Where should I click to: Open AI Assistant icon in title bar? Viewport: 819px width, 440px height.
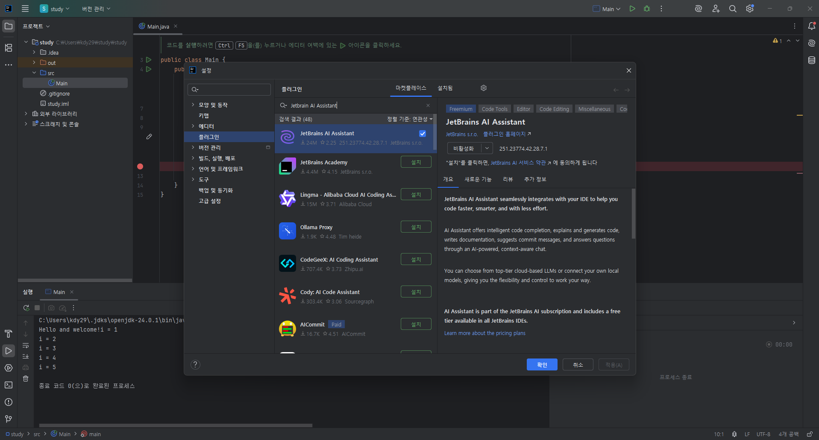click(699, 9)
